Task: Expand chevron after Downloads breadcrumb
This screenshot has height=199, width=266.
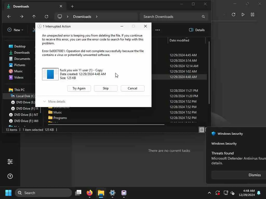Action: pos(97,17)
